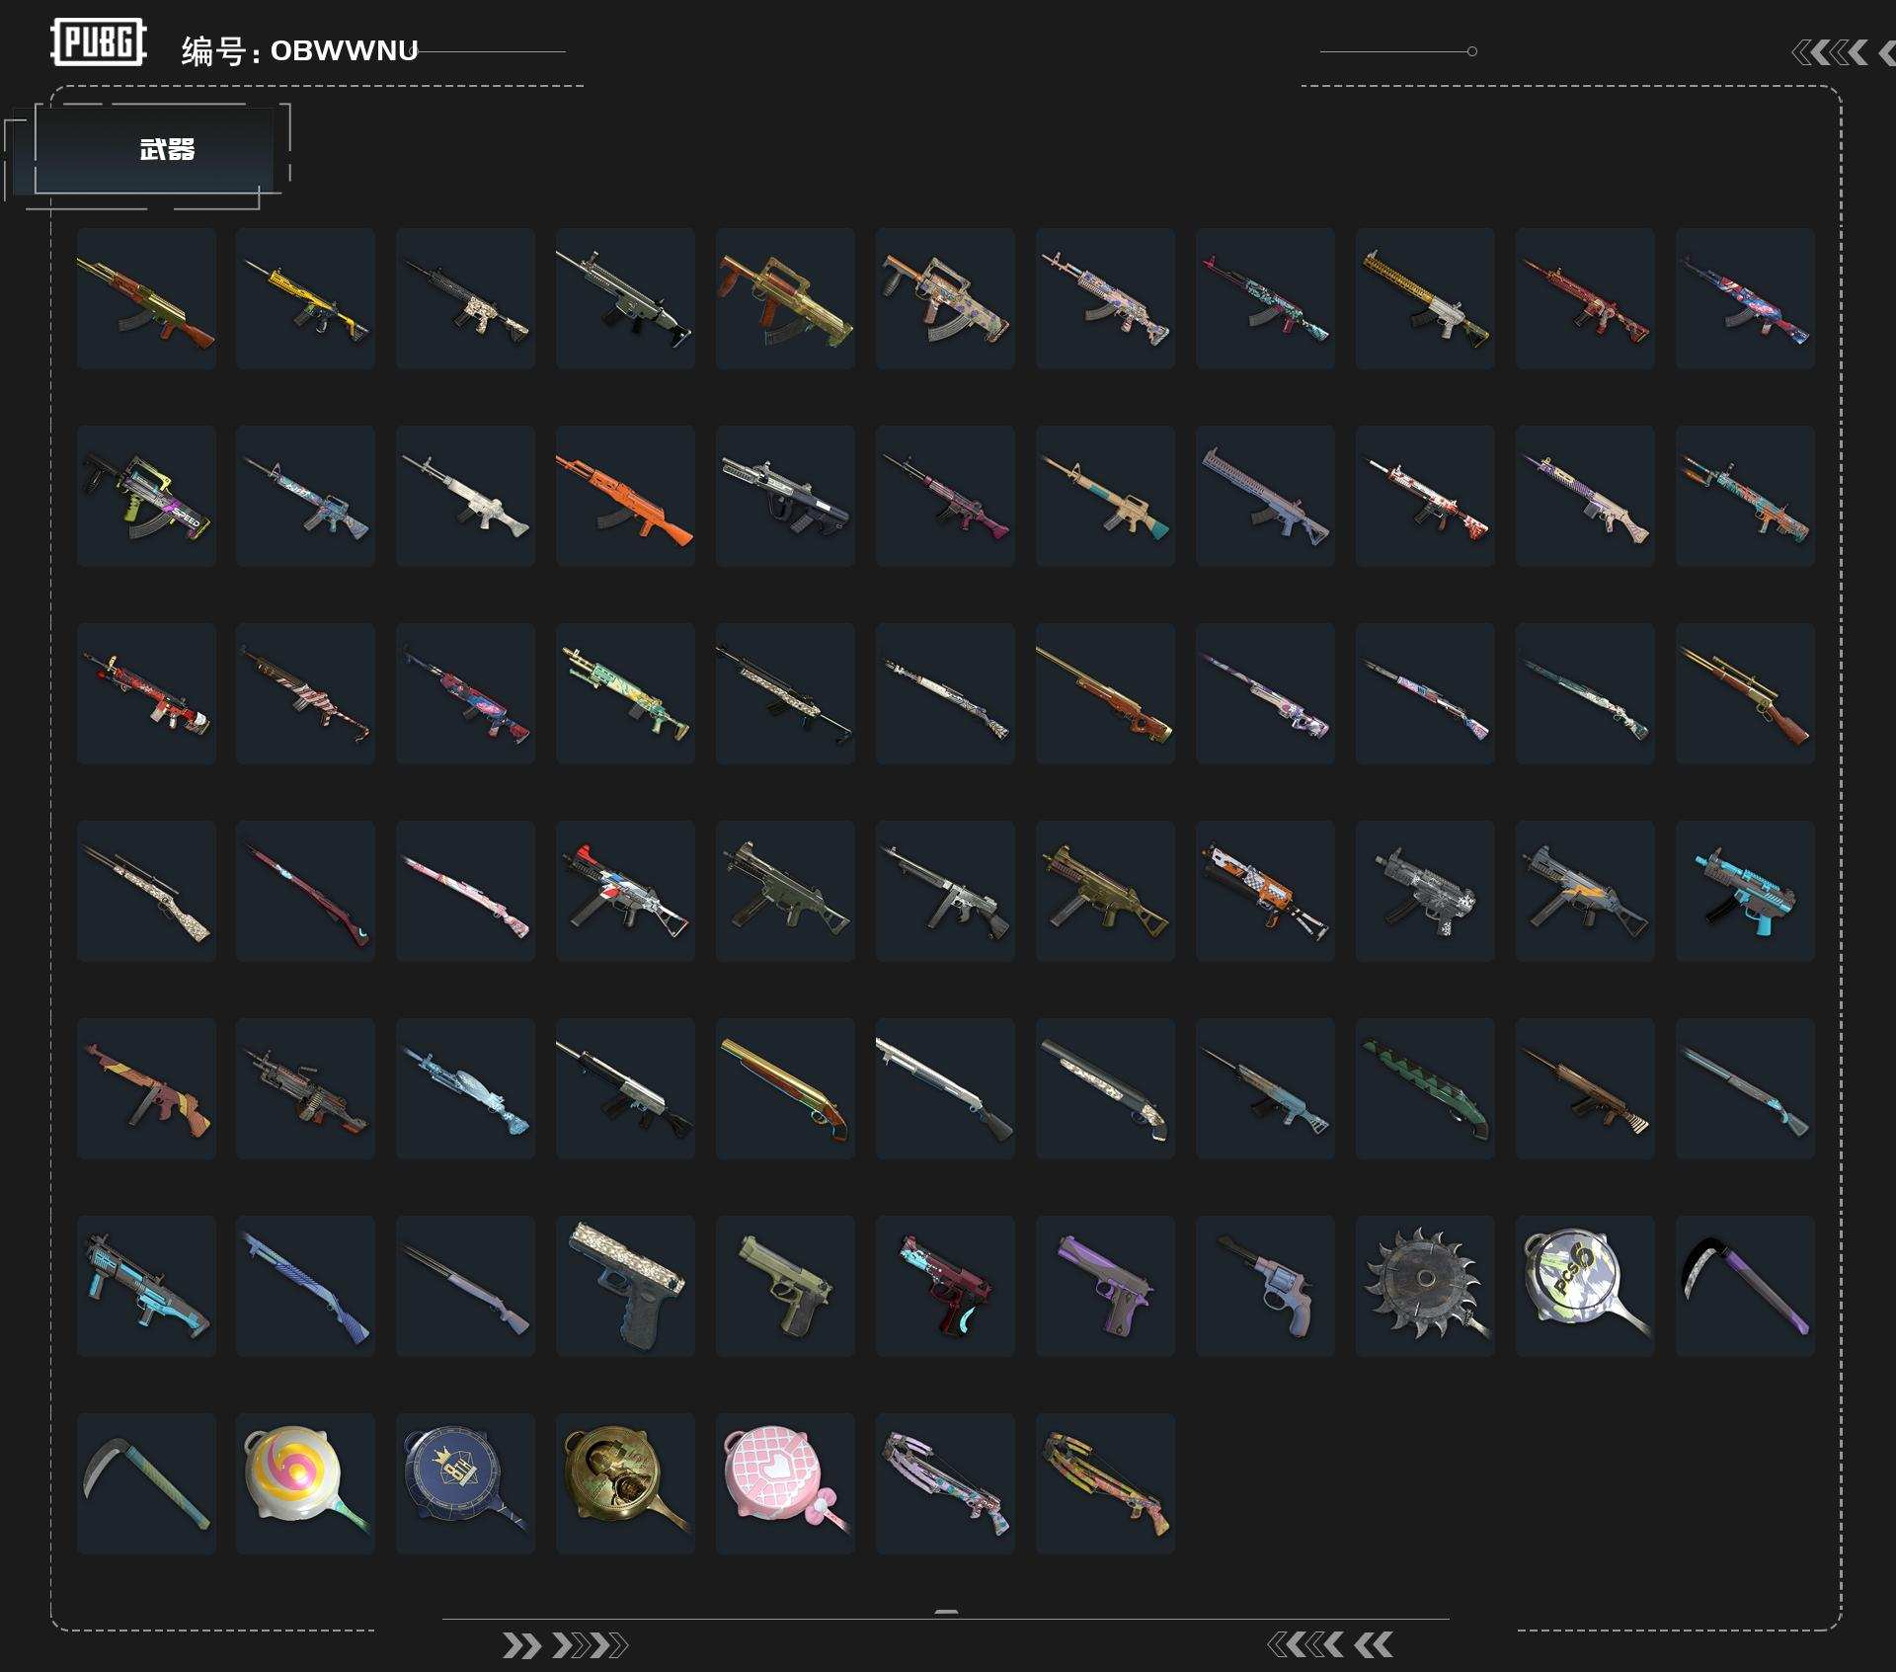Choose the green-handled sickle in last row
Screen dimensions: 1896x1672
146,1483
